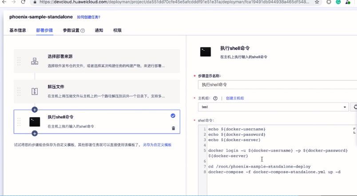The height and width of the screenshot is (196, 357).
Task: Click line 2 echo ${docker-password}
Action: click(237, 135)
